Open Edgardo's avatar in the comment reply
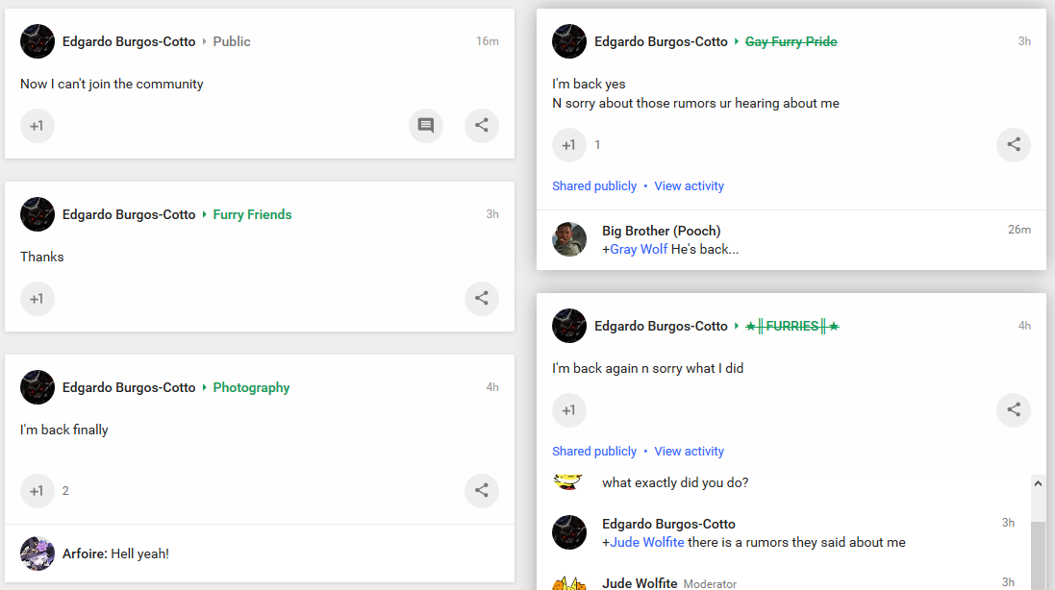The height and width of the screenshot is (590, 1055). point(569,532)
